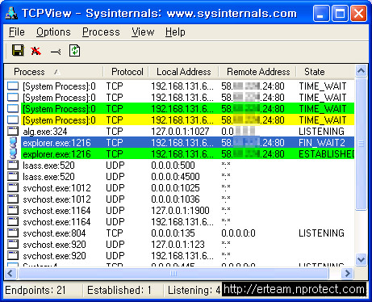
Task: Minimize the TCPView window
Action: (x=321, y=13)
